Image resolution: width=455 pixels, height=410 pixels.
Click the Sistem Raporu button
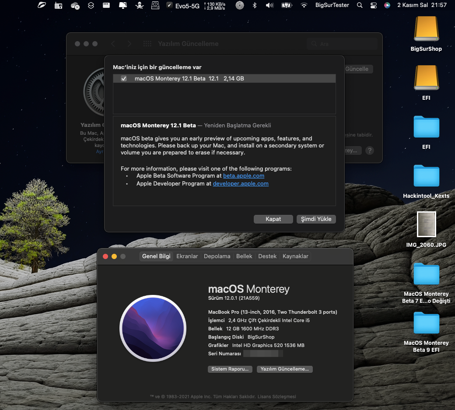(230, 369)
